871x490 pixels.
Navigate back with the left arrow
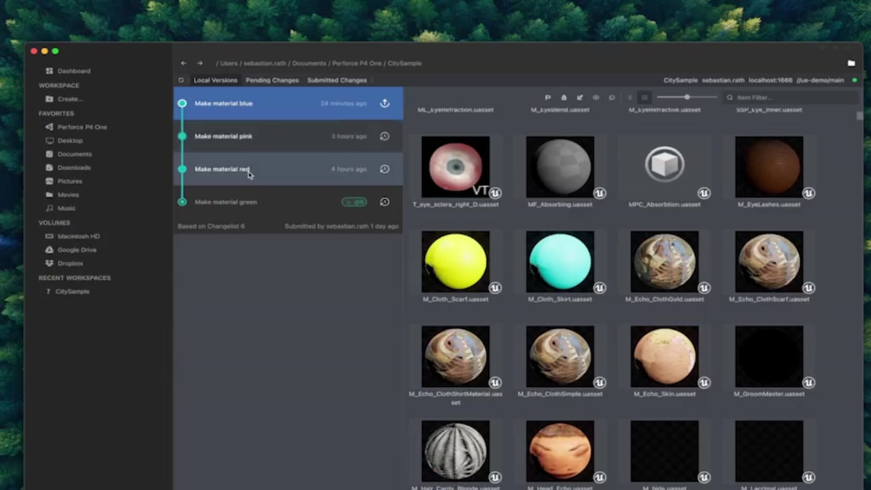click(183, 63)
